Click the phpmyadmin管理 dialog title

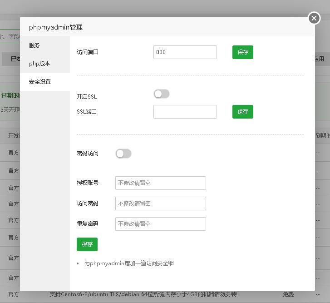(56, 27)
